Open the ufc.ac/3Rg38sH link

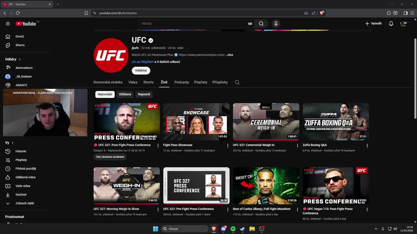point(143,62)
